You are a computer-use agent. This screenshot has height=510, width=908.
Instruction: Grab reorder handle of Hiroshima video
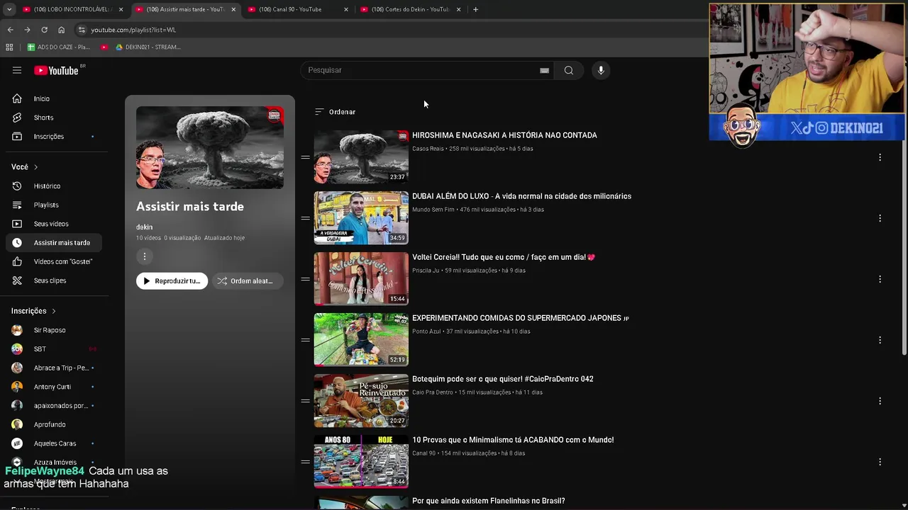coord(305,157)
